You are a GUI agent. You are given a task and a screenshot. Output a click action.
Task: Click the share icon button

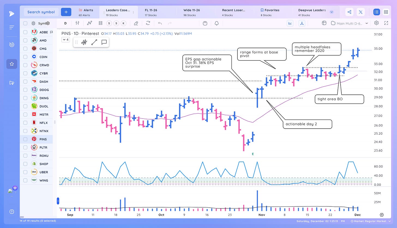point(349,12)
